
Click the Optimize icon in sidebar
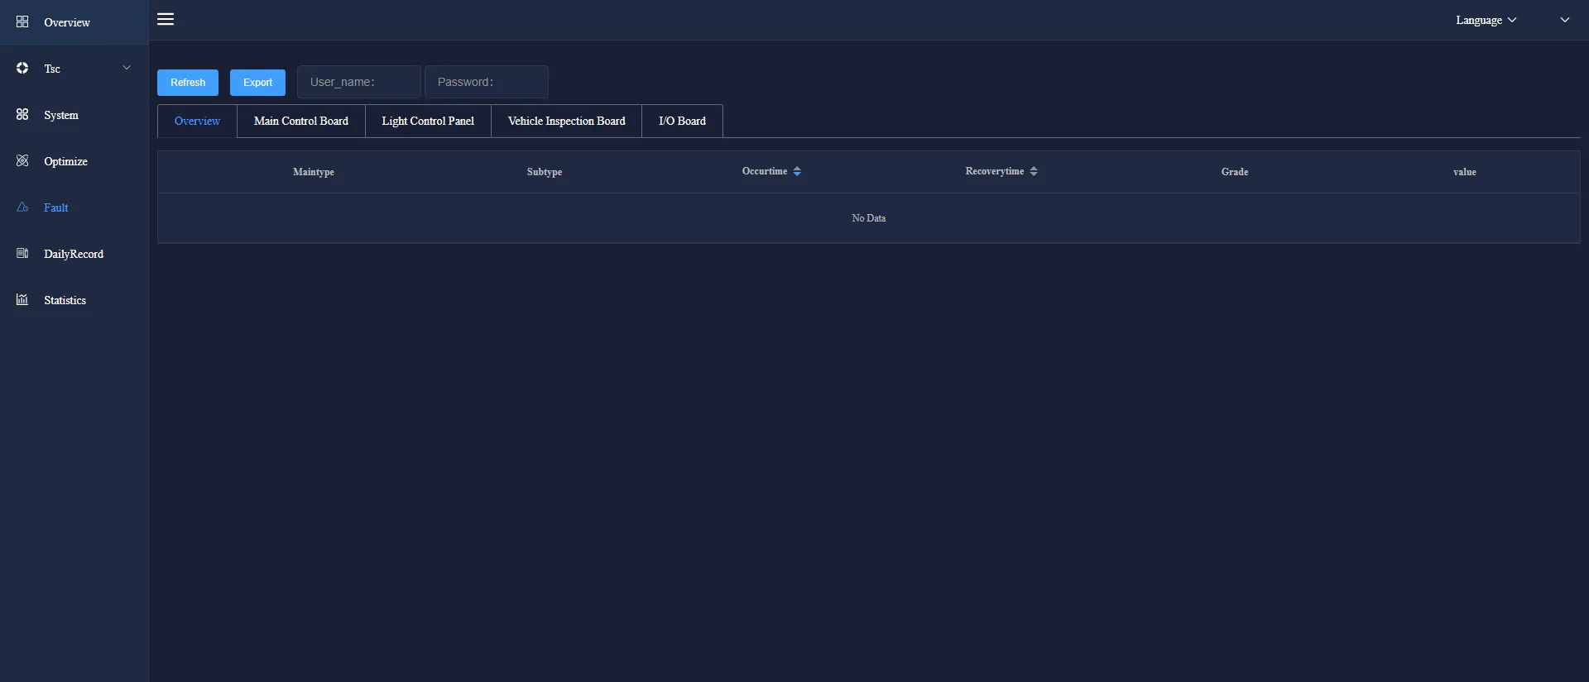pyautogui.click(x=22, y=160)
